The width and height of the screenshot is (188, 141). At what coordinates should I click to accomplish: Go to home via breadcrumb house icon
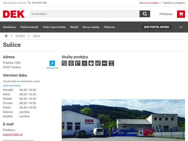click(6, 36)
